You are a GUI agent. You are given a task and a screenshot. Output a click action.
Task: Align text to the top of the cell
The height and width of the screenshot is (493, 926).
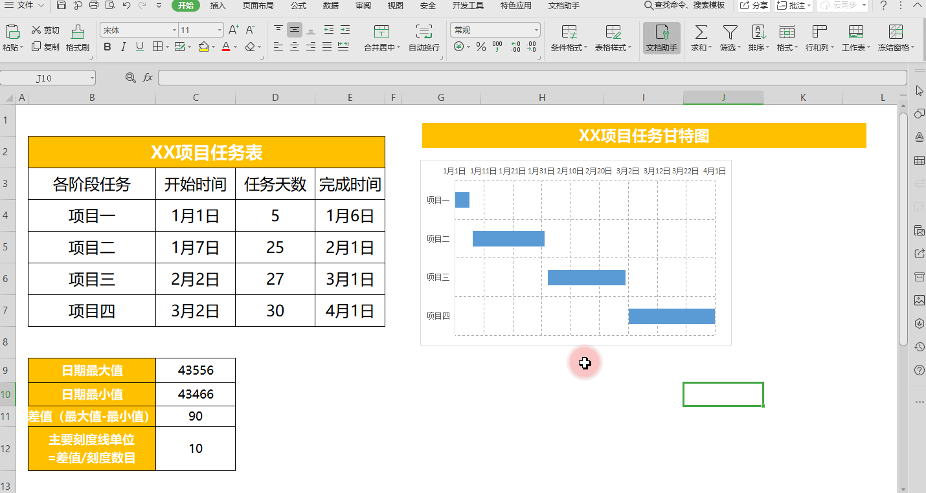coord(278,30)
